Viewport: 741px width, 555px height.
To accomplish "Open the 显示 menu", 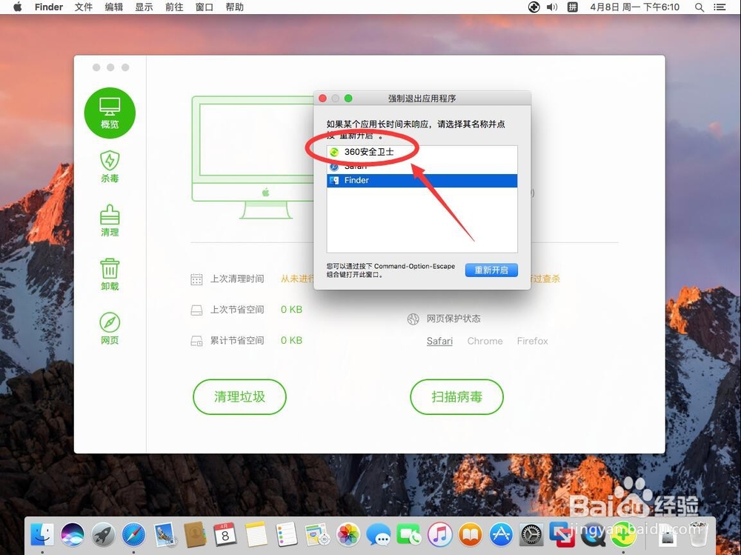I will pos(144,7).
